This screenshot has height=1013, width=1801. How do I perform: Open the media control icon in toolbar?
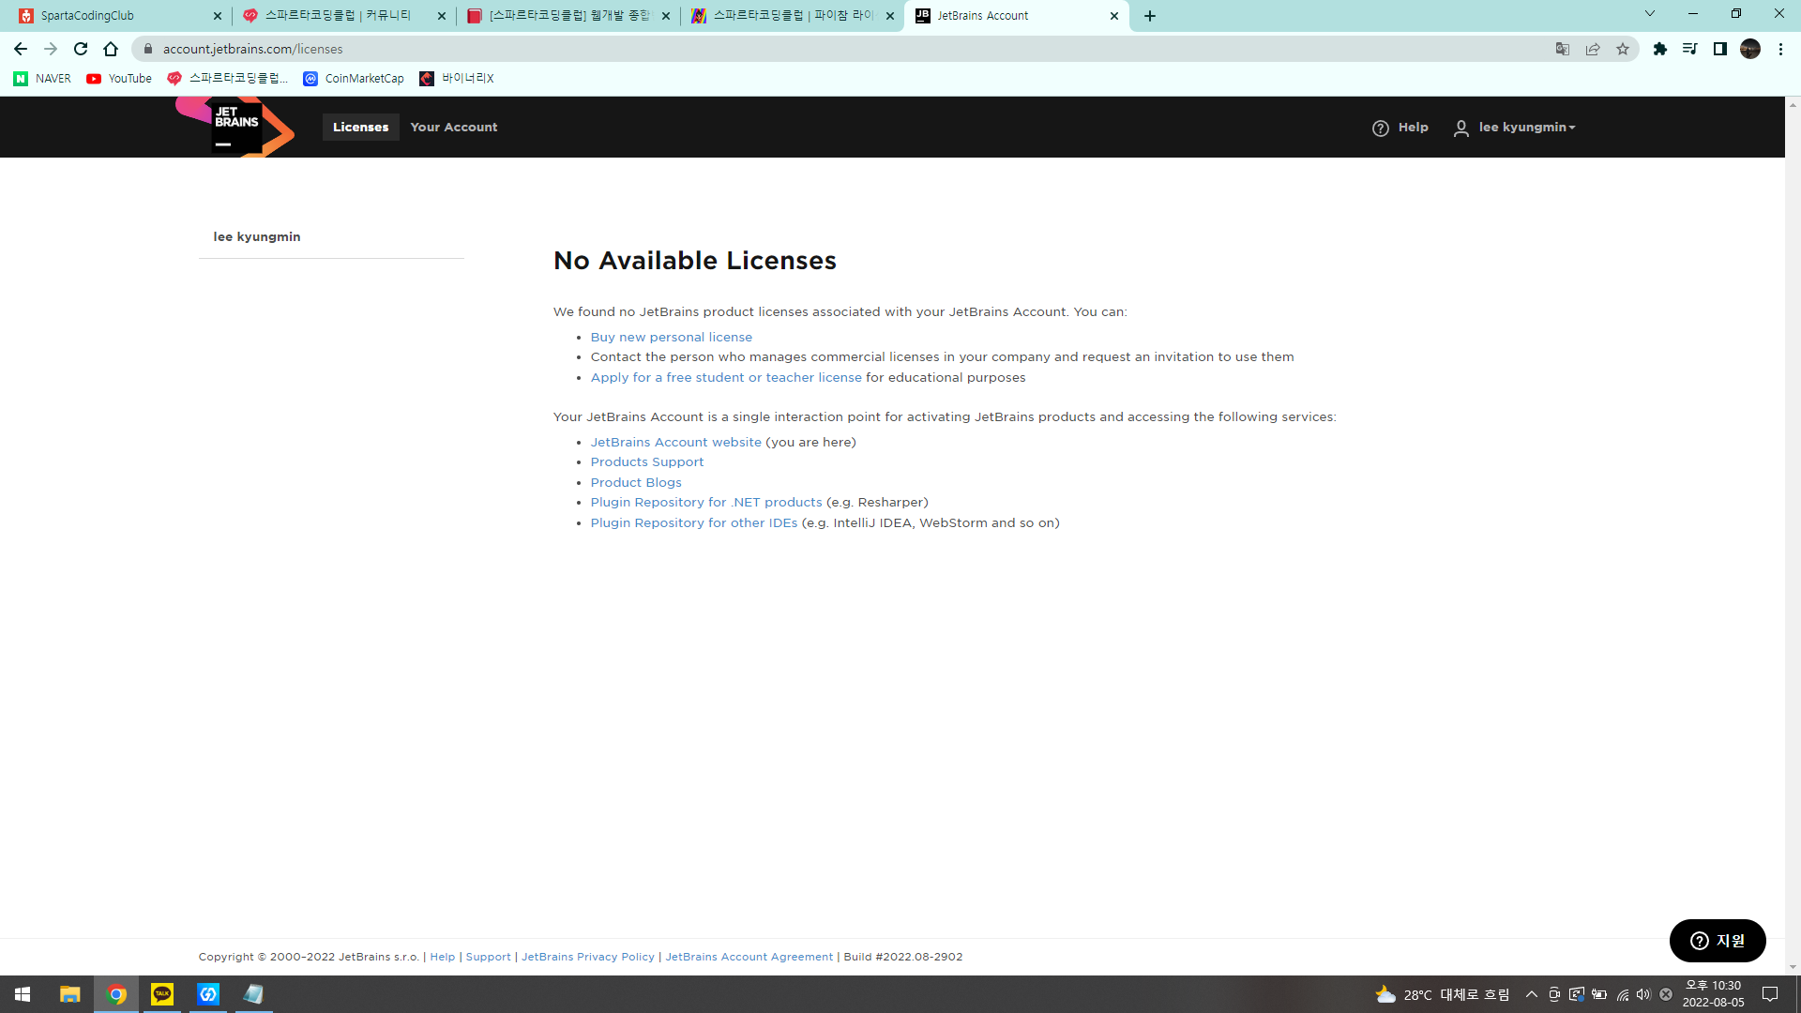(x=1690, y=49)
